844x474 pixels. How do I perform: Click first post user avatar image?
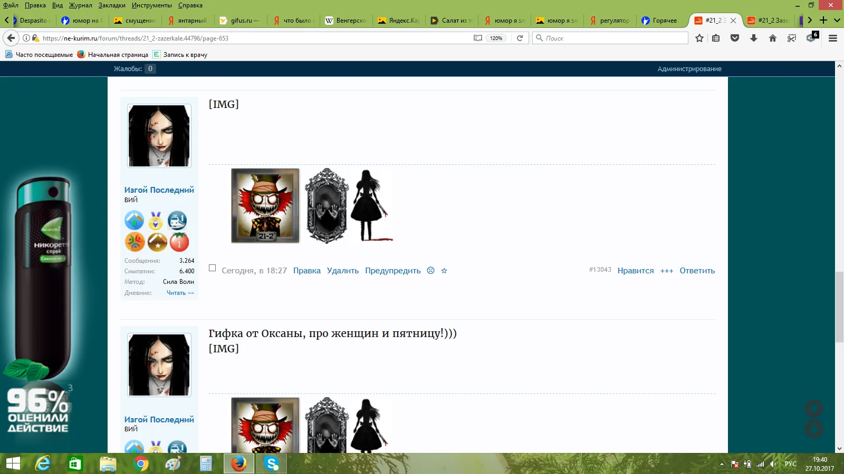coord(159,136)
